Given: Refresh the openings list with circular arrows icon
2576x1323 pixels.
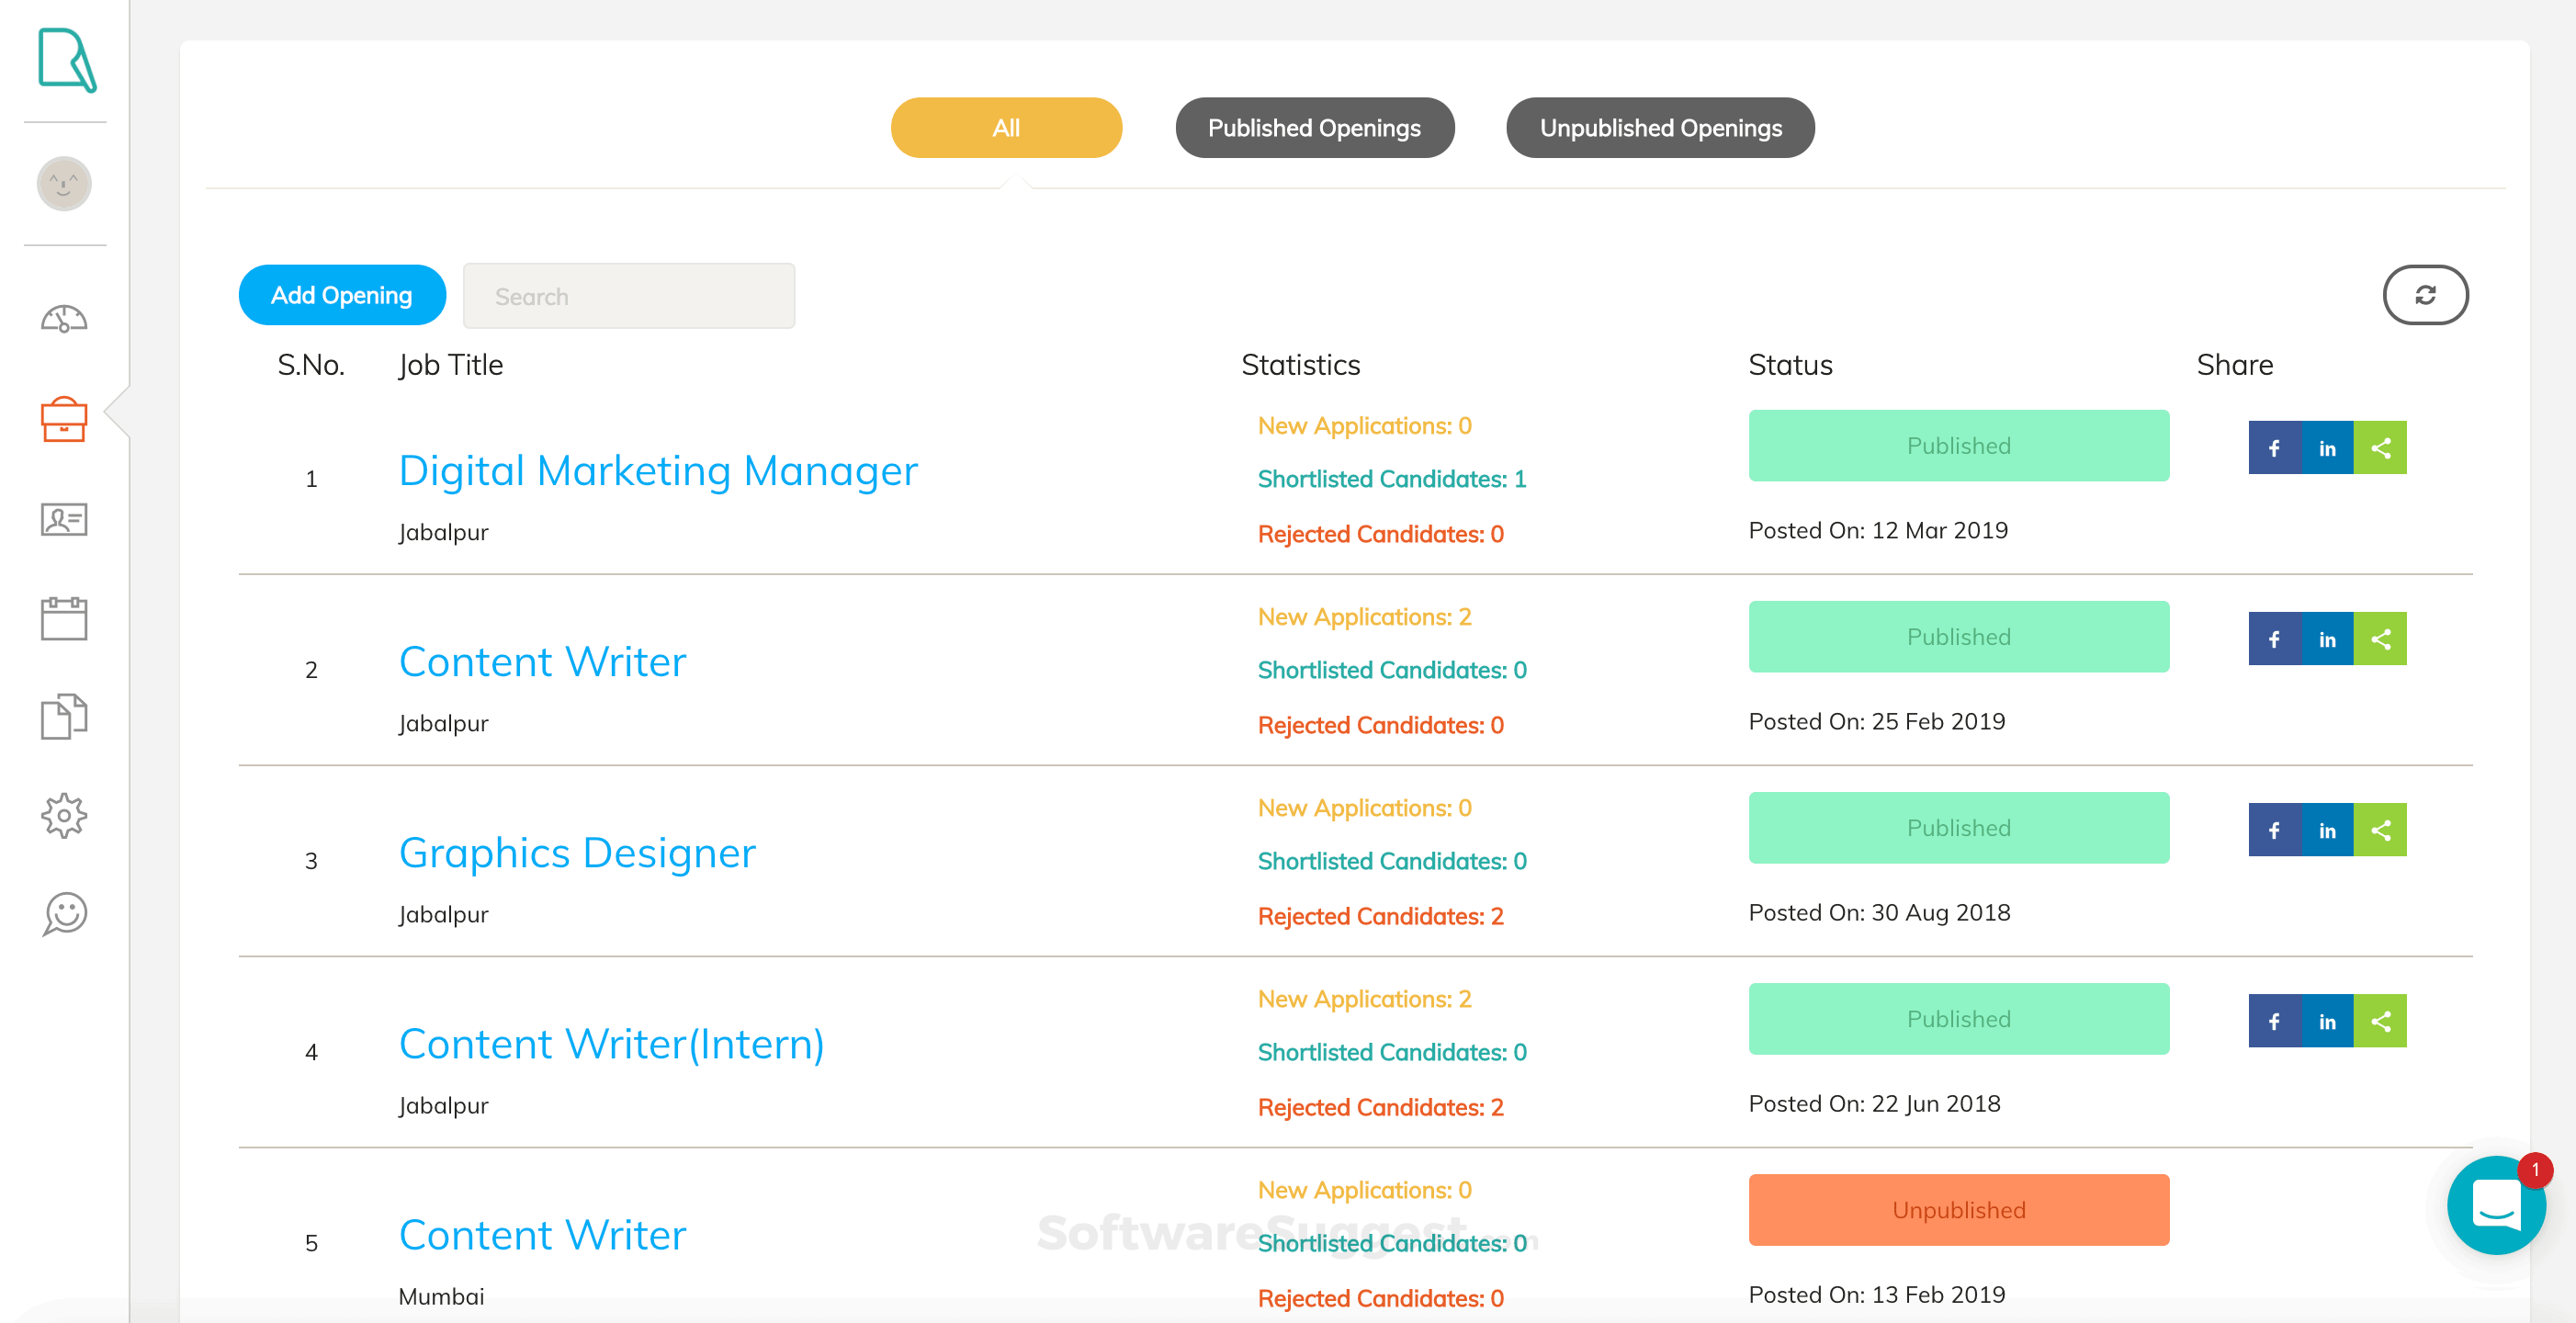Looking at the screenshot, I should point(2425,295).
